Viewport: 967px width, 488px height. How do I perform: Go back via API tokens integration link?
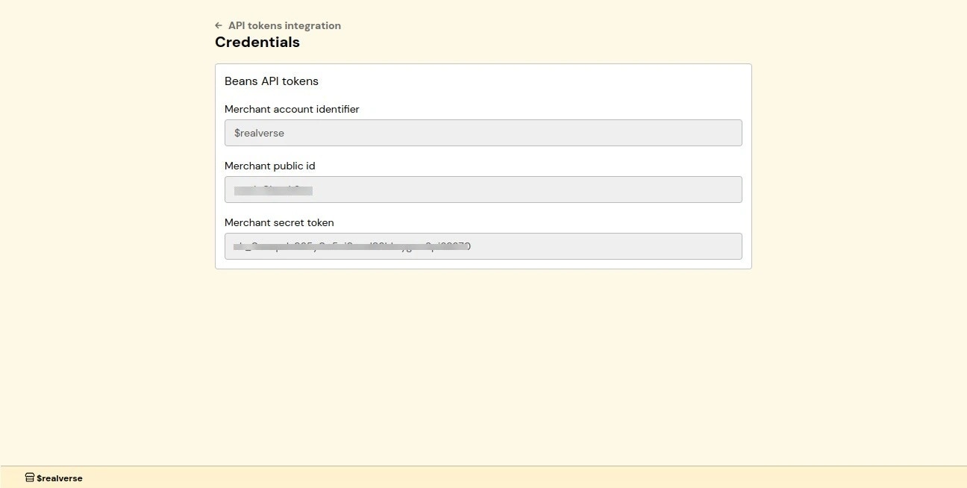click(x=284, y=25)
